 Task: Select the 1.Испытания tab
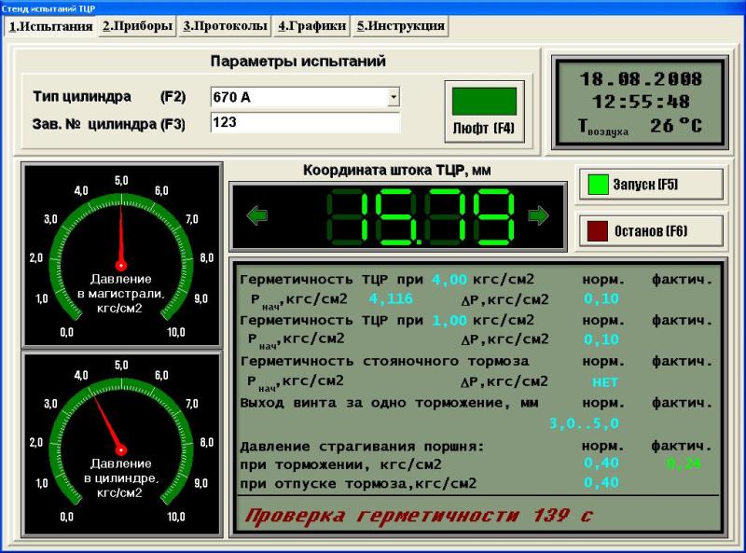50,26
